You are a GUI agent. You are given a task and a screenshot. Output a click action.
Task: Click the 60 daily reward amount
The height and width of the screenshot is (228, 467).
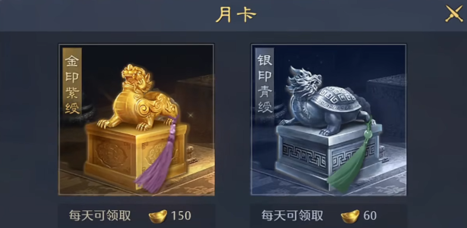[x=370, y=216]
